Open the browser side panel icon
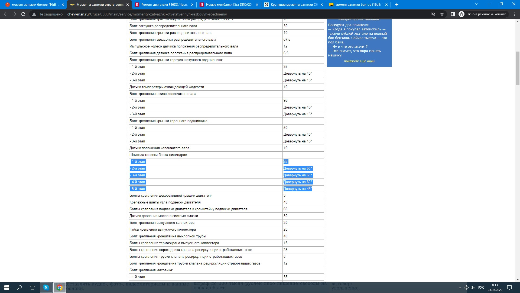 (453, 14)
